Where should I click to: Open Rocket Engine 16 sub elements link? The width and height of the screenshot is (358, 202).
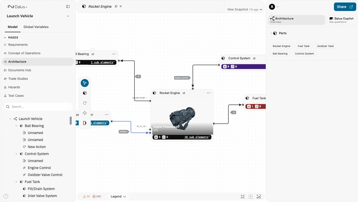[197, 137]
